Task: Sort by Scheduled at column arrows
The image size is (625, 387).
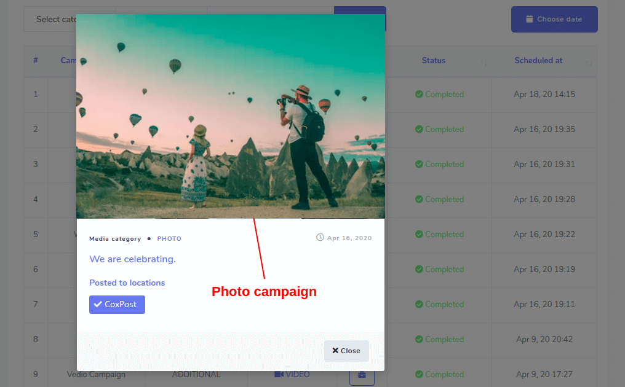Action: pos(588,62)
